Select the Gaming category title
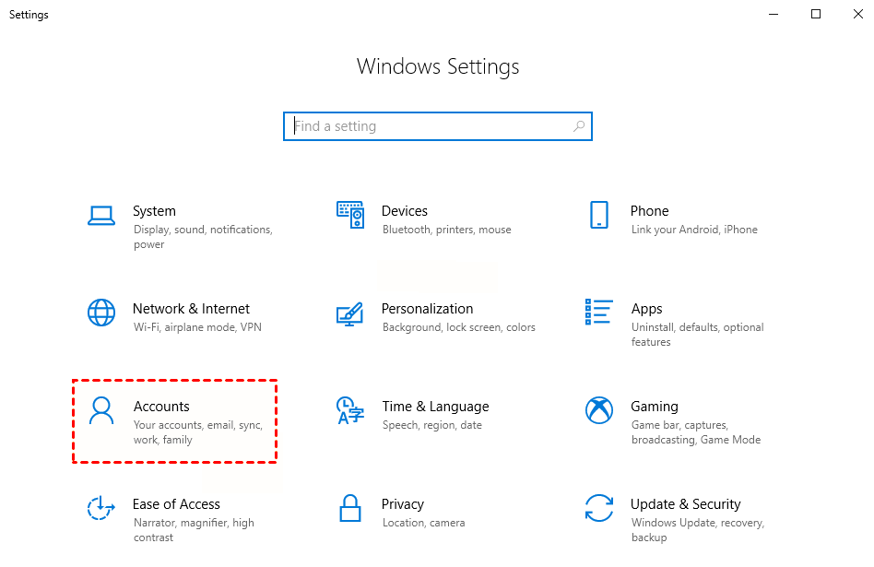This screenshot has height=567, width=874. 654,407
